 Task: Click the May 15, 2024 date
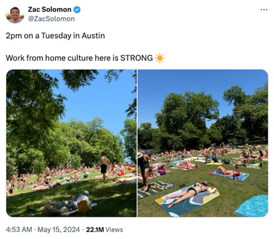point(59,229)
